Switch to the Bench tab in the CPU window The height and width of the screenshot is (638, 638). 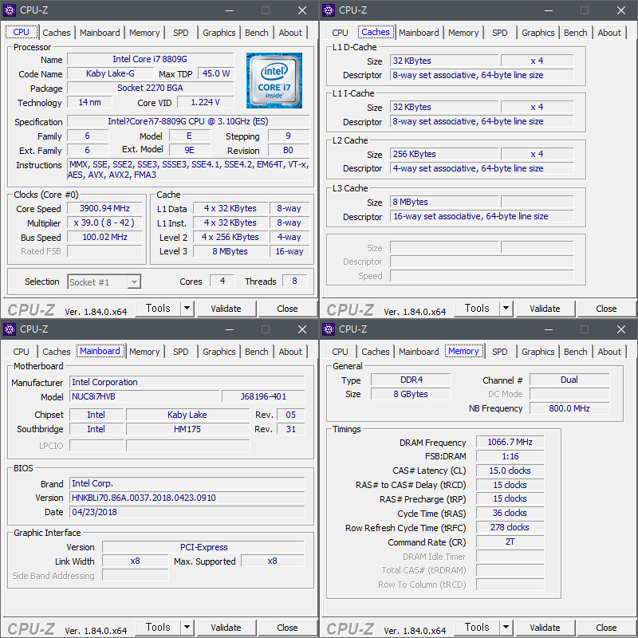pos(256,33)
